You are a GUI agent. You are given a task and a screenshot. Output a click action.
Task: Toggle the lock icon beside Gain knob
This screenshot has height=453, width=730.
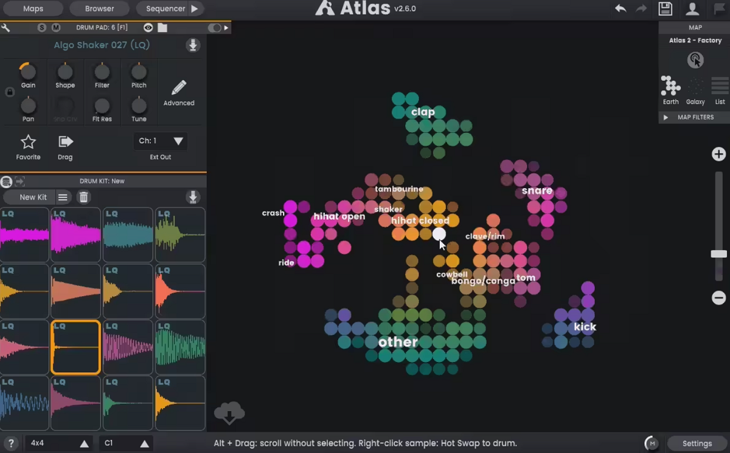10,92
